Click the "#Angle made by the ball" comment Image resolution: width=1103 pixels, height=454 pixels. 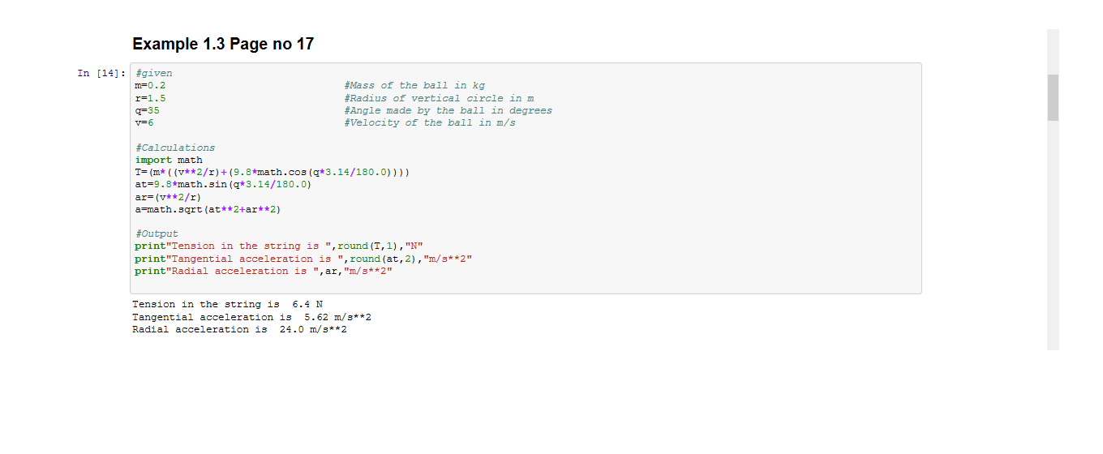[x=448, y=110]
